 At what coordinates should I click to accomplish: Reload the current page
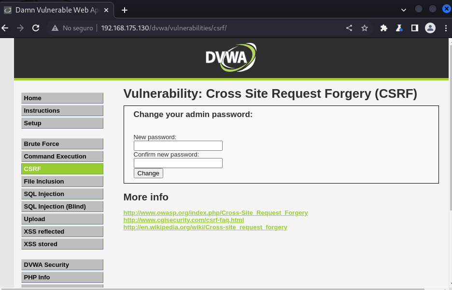click(36, 28)
